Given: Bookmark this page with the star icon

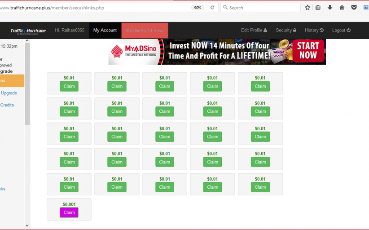Looking at the screenshot, I should [x=307, y=8].
